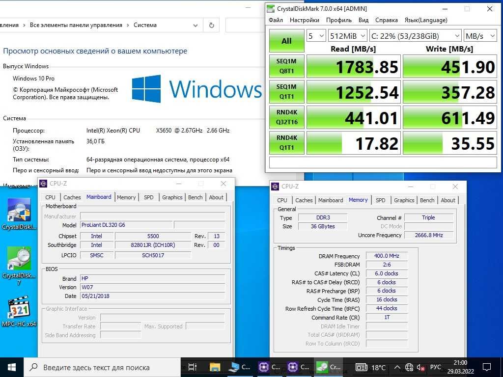This screenshot has width=503, height=377.
Task: Click the DRAM Frequency 400.0 MHz value
Action: [387, 256]
